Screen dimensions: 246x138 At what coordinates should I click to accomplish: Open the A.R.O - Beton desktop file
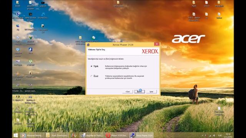click(x=194, y=17)
